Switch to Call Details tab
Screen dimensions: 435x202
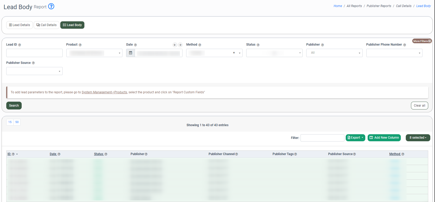[x=46, y=25]
